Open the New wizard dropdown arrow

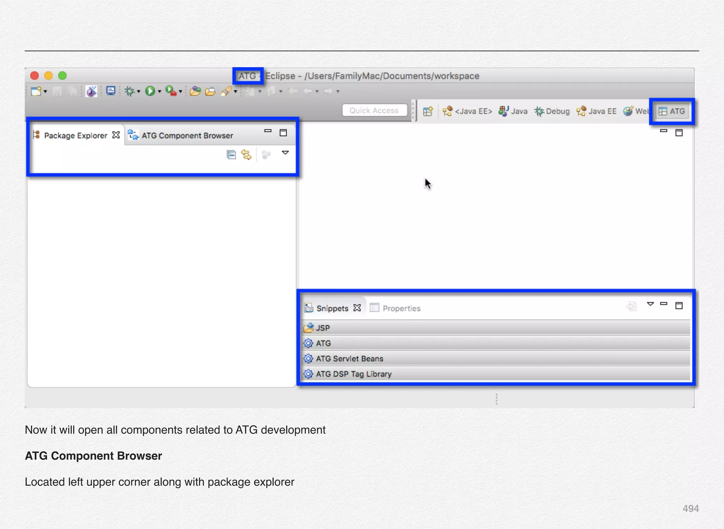pos(45,92)
